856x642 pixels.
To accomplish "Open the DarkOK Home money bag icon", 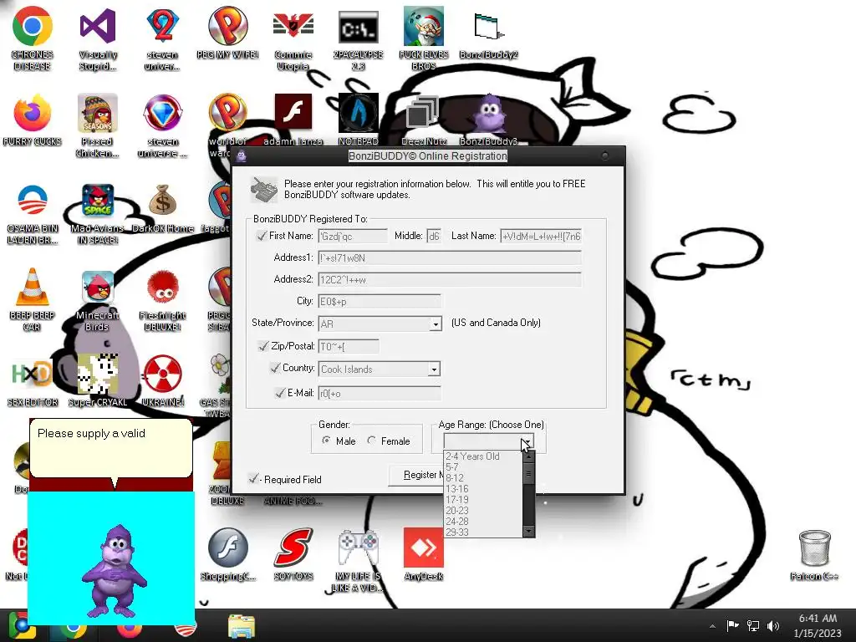I will pyautogui.click(x=163, y=200).
